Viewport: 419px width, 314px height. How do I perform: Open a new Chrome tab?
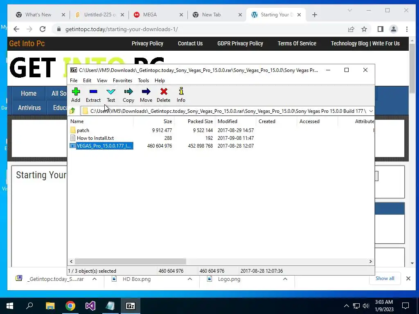315,15
